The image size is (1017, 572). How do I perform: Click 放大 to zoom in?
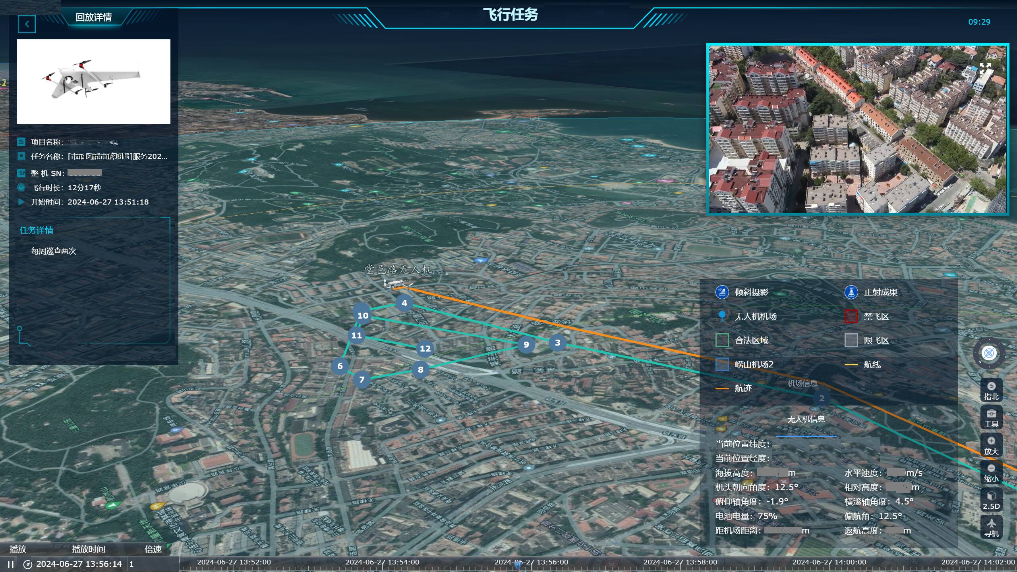[x=991, y=446]
